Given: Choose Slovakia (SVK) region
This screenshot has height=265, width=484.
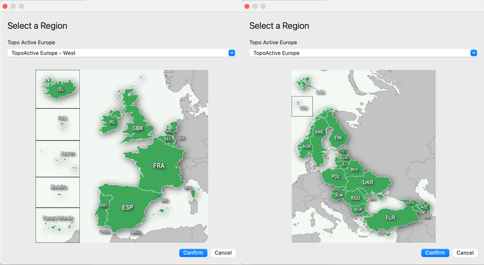Looking at the screenshot, I should point(336,189).
